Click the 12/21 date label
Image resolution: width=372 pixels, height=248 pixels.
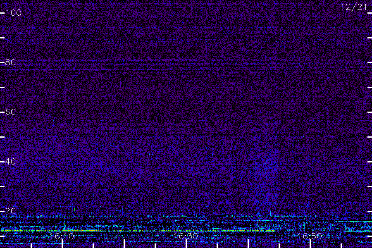click(354, 7)
